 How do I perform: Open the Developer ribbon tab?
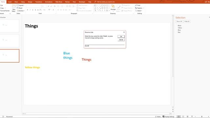coord(82,2)
